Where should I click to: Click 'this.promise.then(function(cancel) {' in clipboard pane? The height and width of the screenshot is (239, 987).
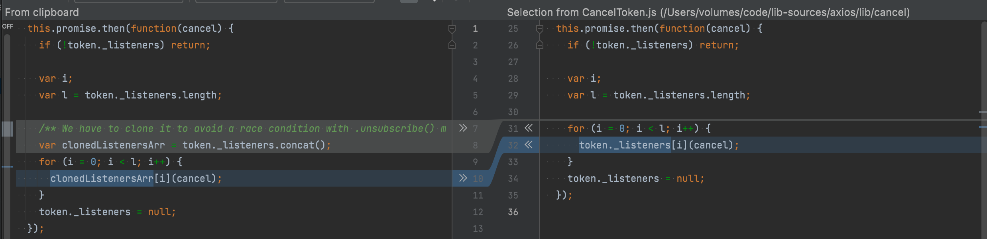131,28
